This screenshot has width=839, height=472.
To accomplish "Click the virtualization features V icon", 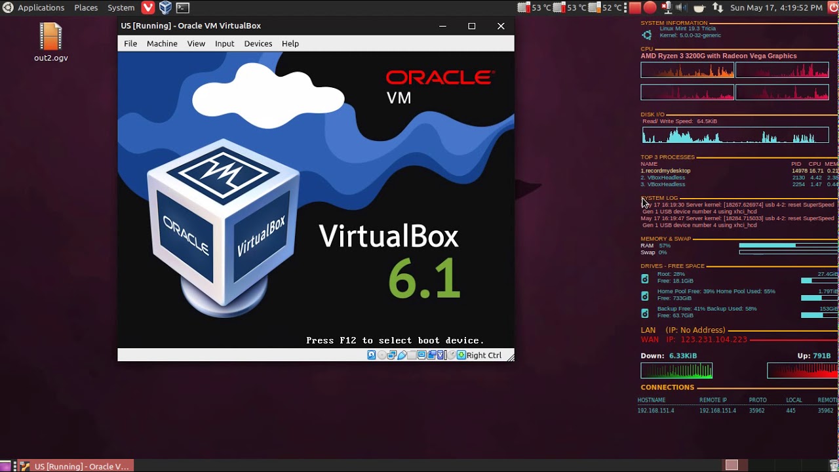I will 440,355.
